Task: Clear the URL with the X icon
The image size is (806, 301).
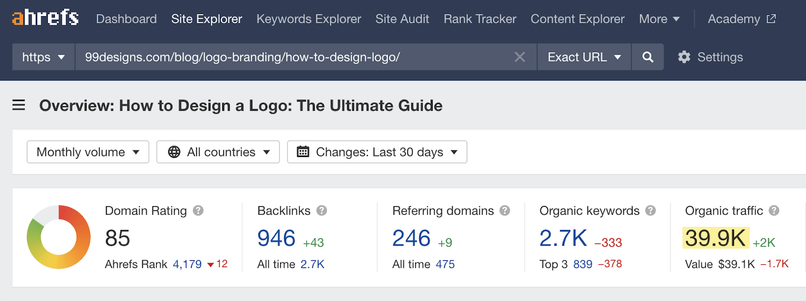Action: click(x=520, y=57)
